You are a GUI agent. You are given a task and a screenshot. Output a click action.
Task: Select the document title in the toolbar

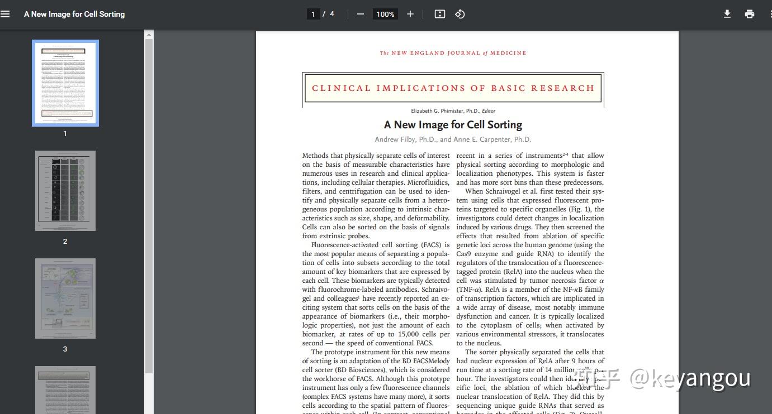click(74, 14)
